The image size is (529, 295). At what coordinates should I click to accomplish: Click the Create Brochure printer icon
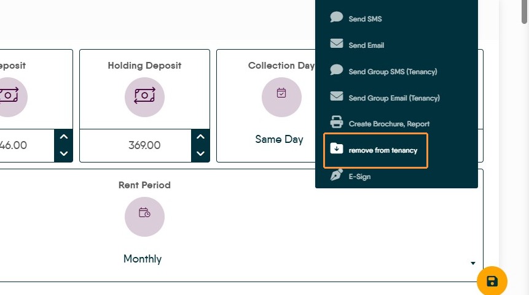click(336, 122)
